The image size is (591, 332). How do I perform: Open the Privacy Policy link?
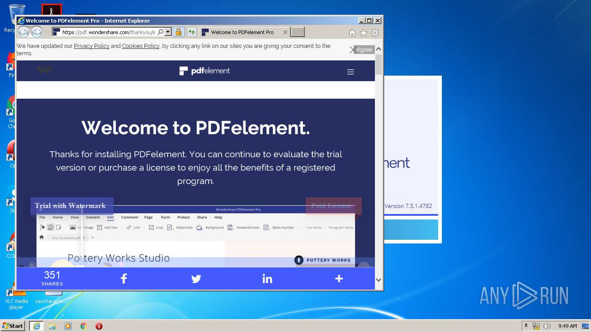click(x=91, y=46)
